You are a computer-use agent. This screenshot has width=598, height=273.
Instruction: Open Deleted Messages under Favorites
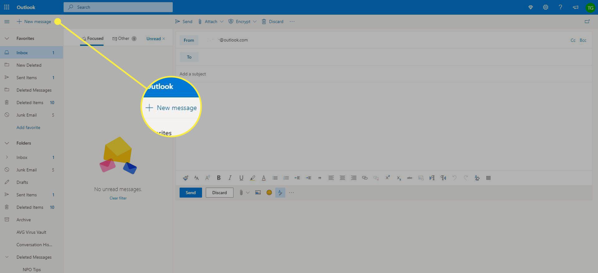[31, 90]
